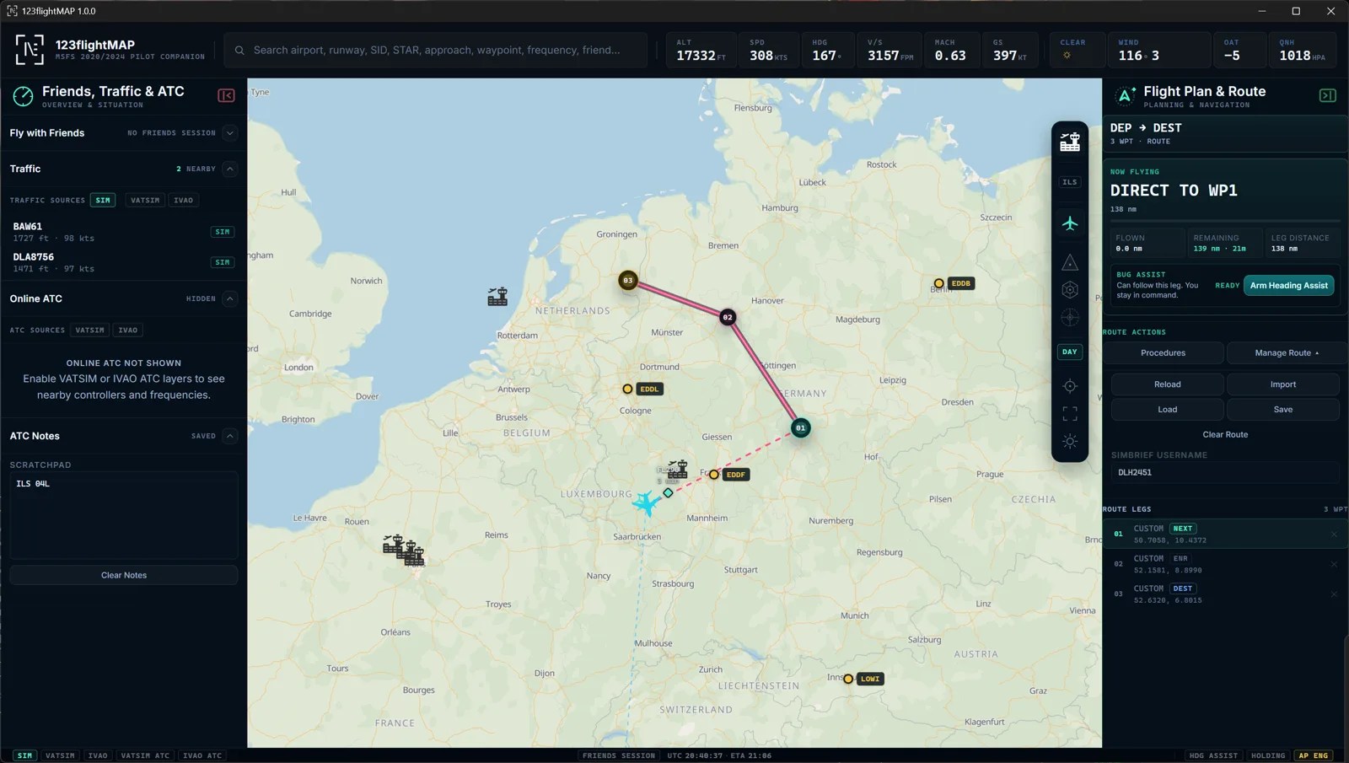
Task: Click waypoint 02 marker on the map
Action: [728, 317]
